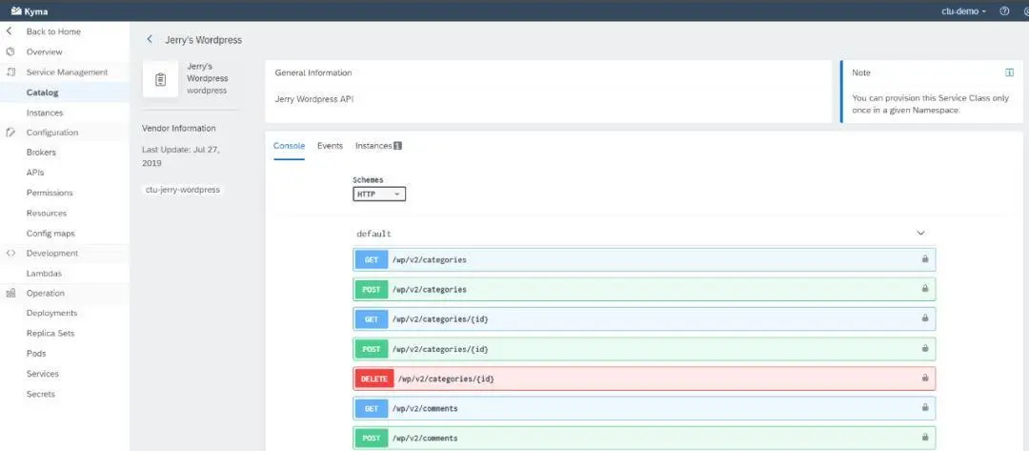The height and width of the screenshot is (451, 1029).
Task: Expand POST /wp/v2/categories operation
Action: (x=644, y=289)
